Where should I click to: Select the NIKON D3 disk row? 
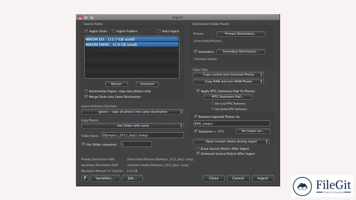coord(132,39)
